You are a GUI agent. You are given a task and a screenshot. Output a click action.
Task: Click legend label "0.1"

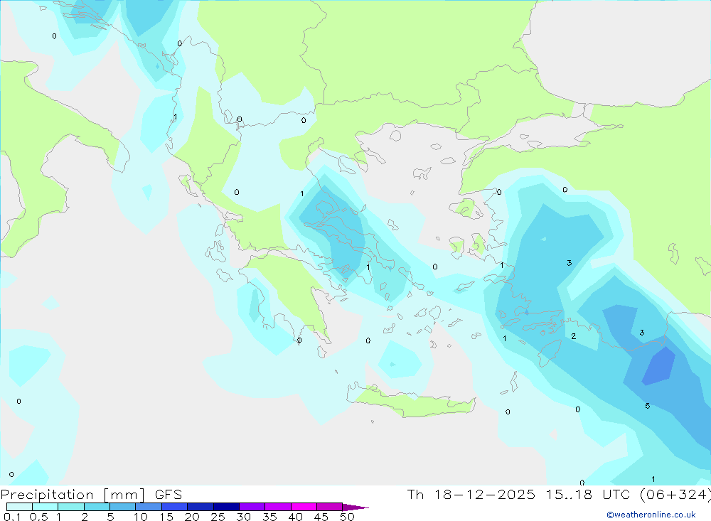pos(12,517)
